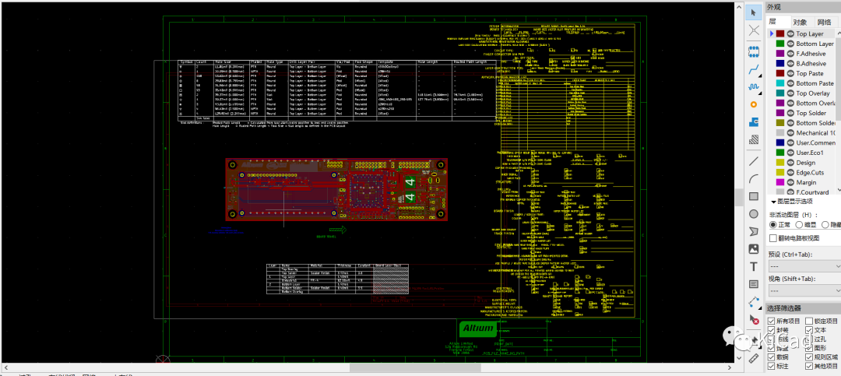Image resolution: width=841 pixels, height=376 pixels.
Task: Pick the add dimension tool
Action: [x=754, y=301]
